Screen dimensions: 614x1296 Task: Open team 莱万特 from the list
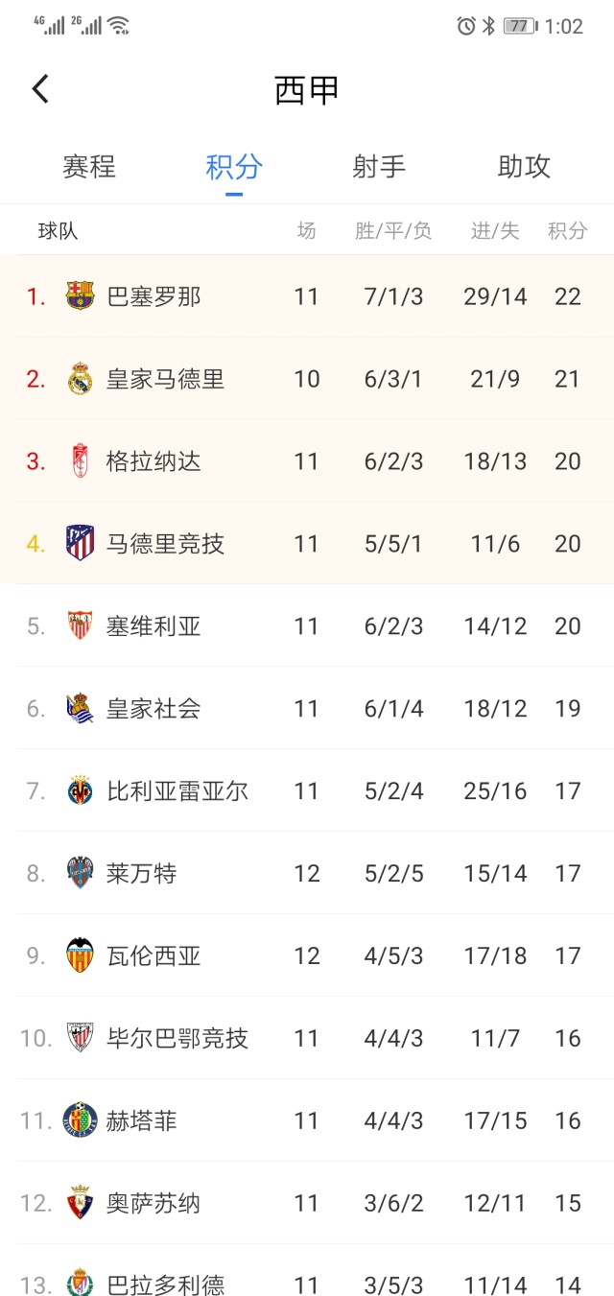point(141,874)
